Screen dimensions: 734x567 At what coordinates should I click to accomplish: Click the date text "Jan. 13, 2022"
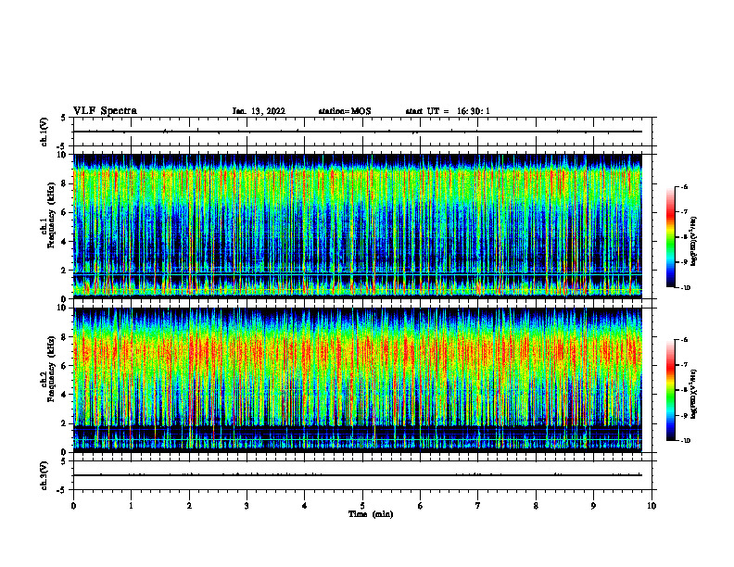pos(259,111)
